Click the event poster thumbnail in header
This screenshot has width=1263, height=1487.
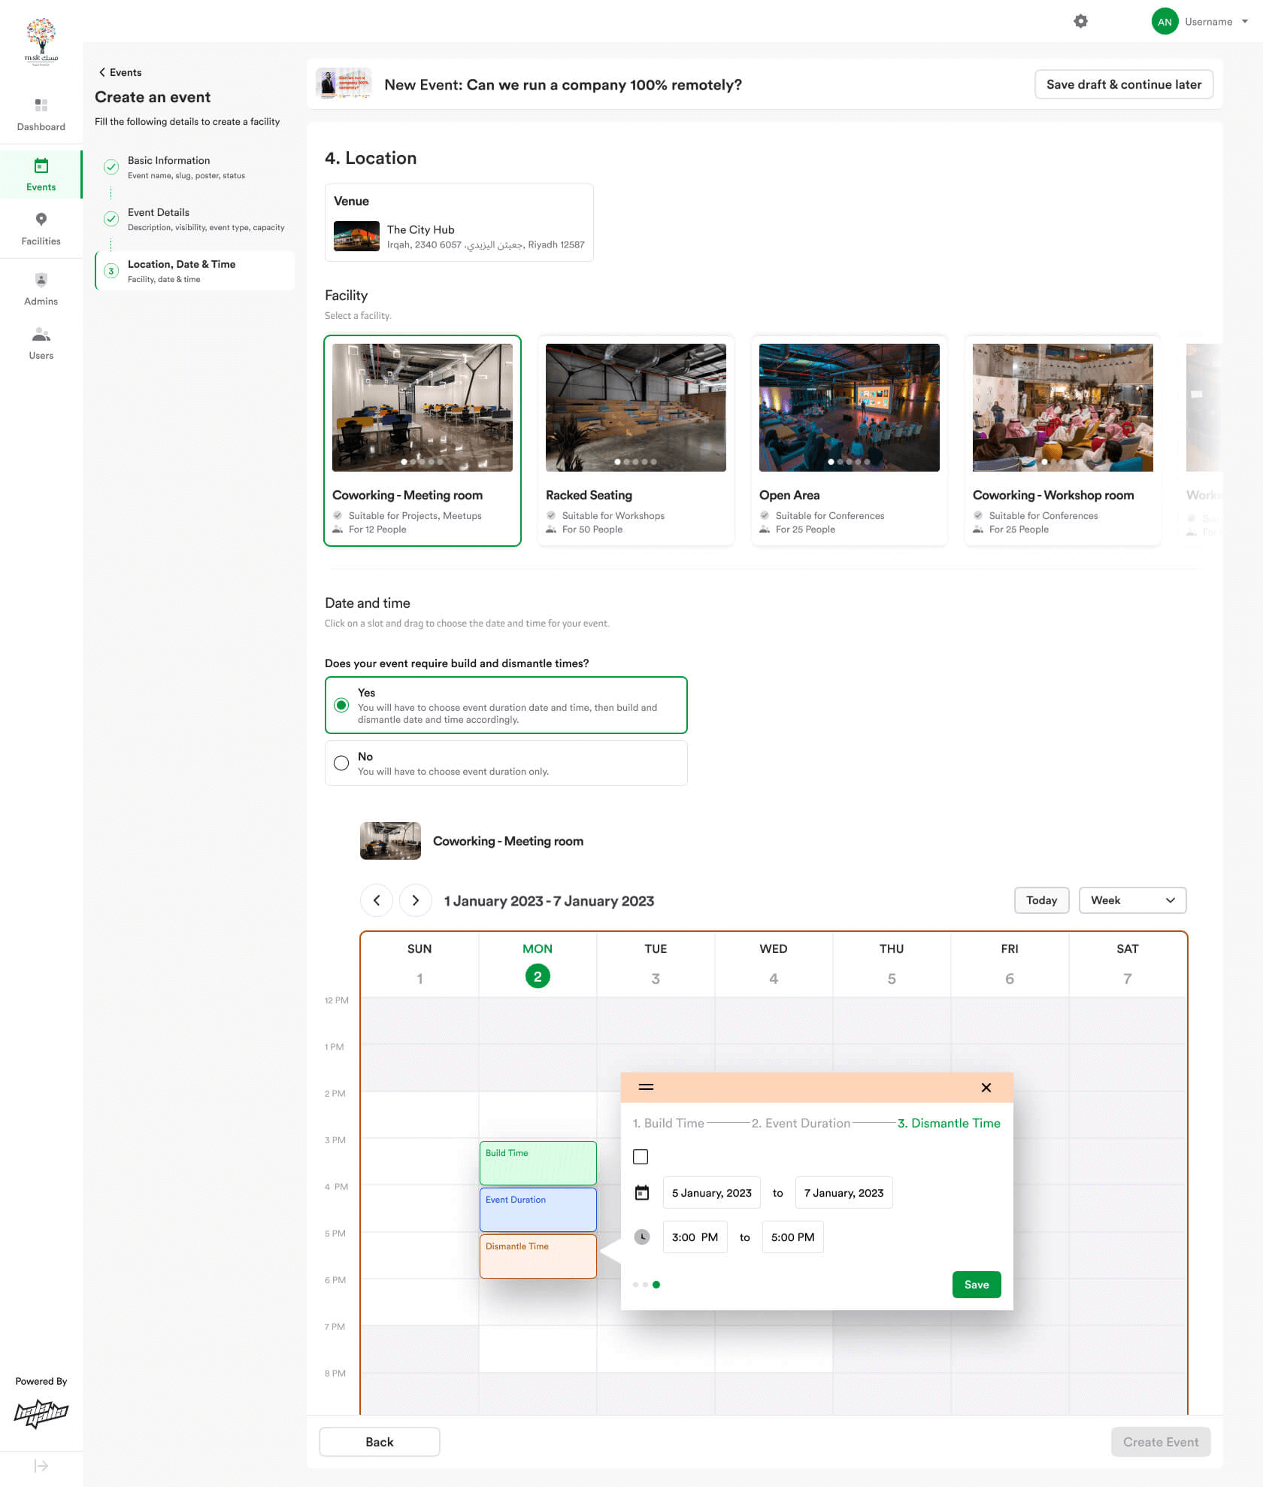tap(344, 83)
